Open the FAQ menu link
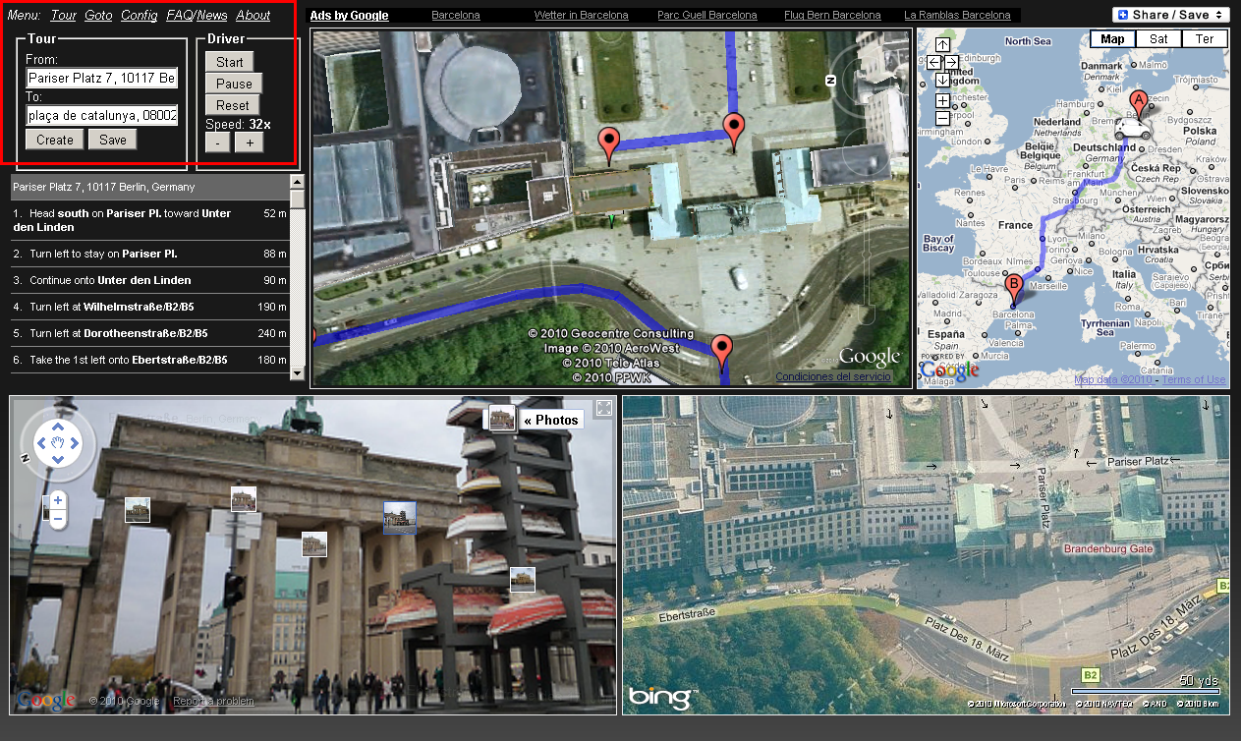The width and height of the screenshot is (1241, 741). click(180, 16)
